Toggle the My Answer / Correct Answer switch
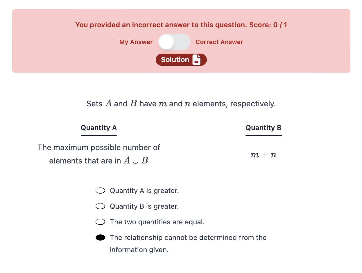Image resolution: width=362 pixels, height=273 pixels. 174,42
